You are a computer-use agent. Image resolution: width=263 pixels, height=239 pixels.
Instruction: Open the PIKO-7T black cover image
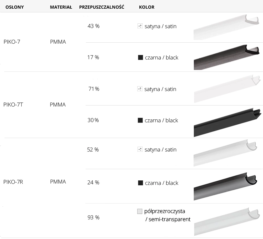(227, 122)
